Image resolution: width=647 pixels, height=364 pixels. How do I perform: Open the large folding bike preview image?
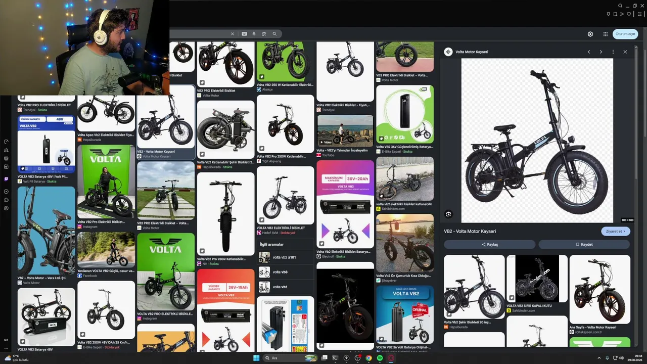pos(537,141)
